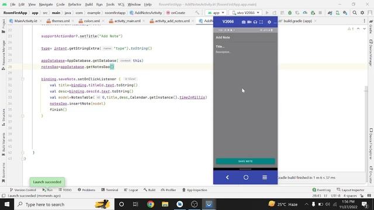Open the IDE settings gear icon

click(362, 13)
